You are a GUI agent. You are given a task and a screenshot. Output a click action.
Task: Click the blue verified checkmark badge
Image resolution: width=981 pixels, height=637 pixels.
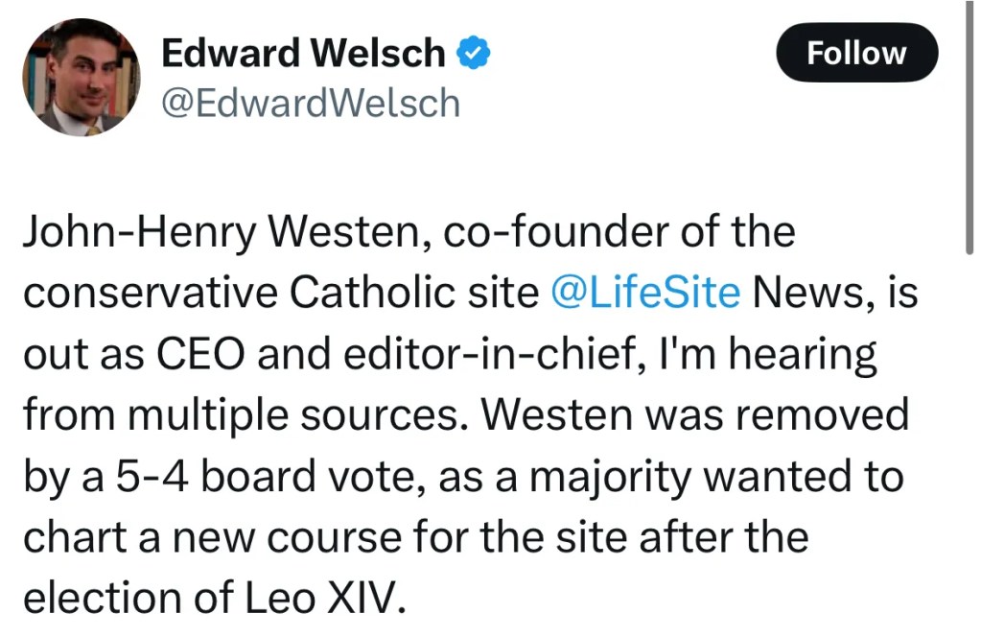coord(473,54)
